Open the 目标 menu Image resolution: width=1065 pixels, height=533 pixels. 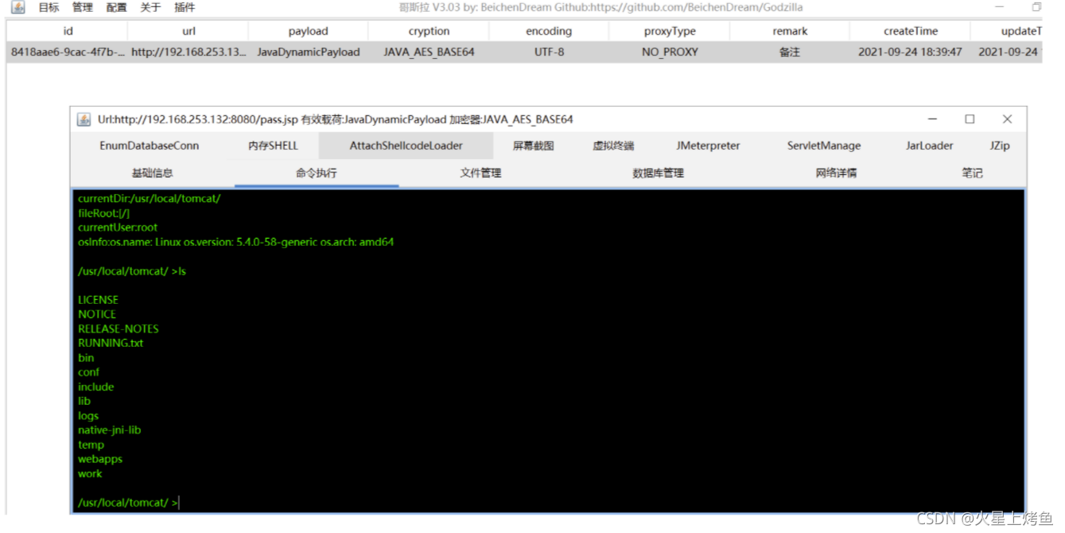click(x=49, y=7)
